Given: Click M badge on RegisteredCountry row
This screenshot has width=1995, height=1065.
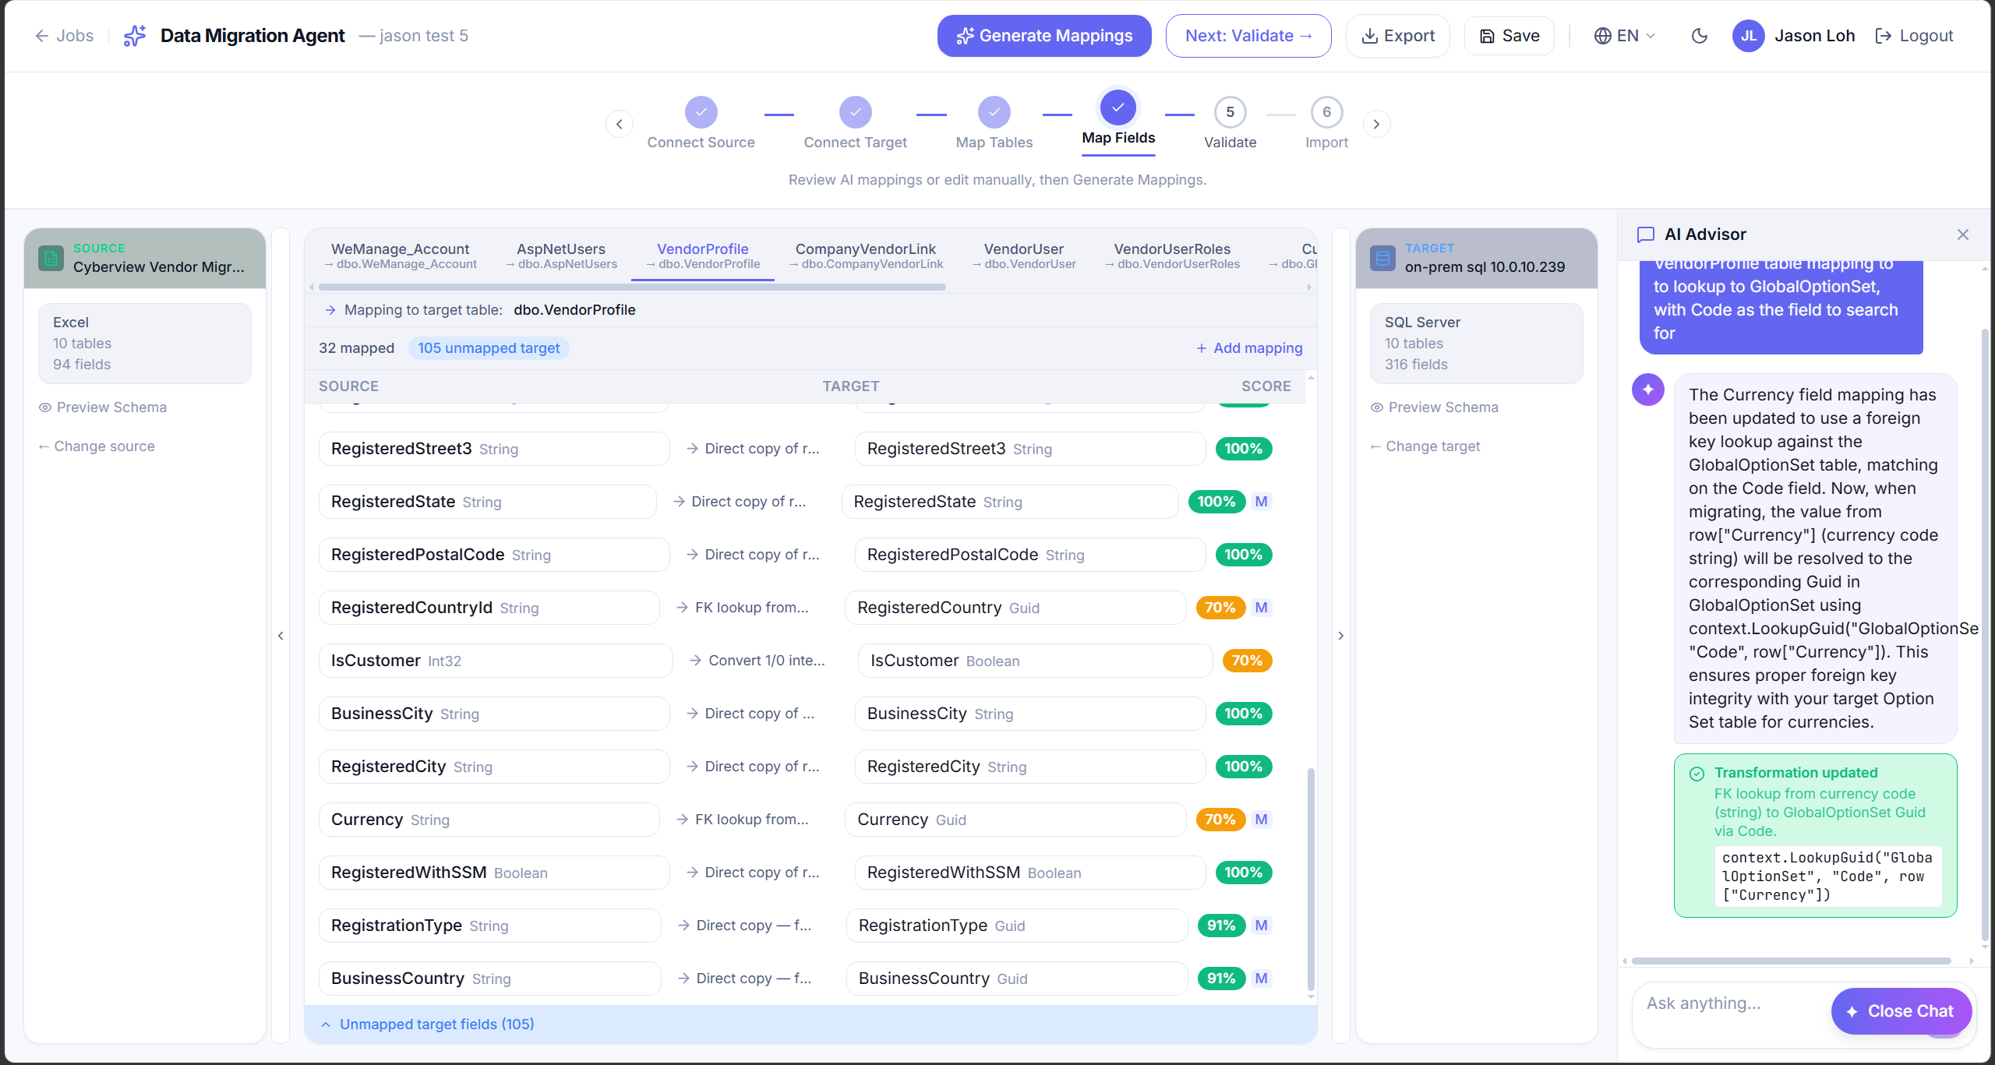Looking at the screenshot, I should tap(1262, 608).
